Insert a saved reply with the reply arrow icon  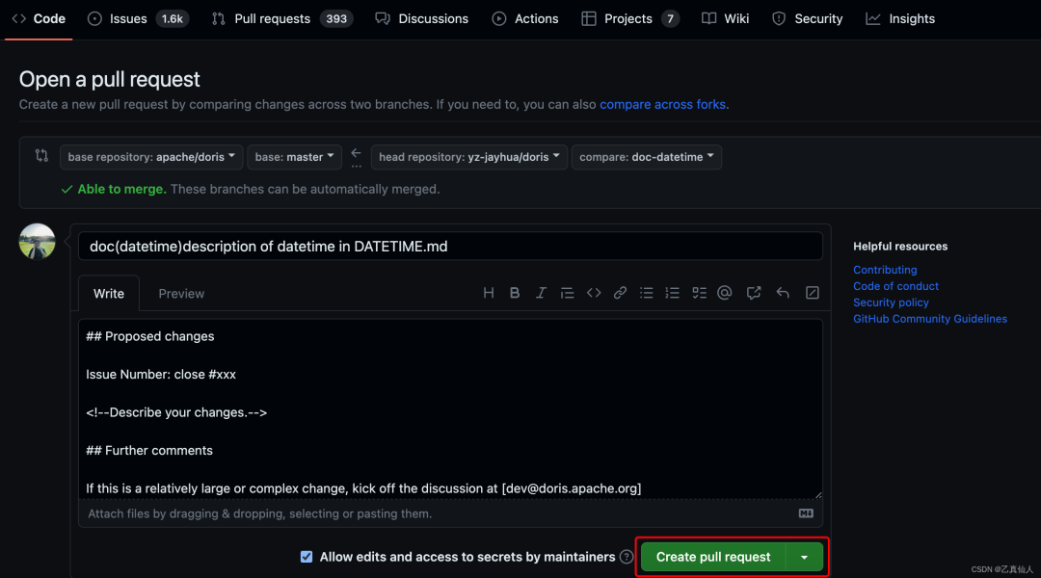pos(783,293)
